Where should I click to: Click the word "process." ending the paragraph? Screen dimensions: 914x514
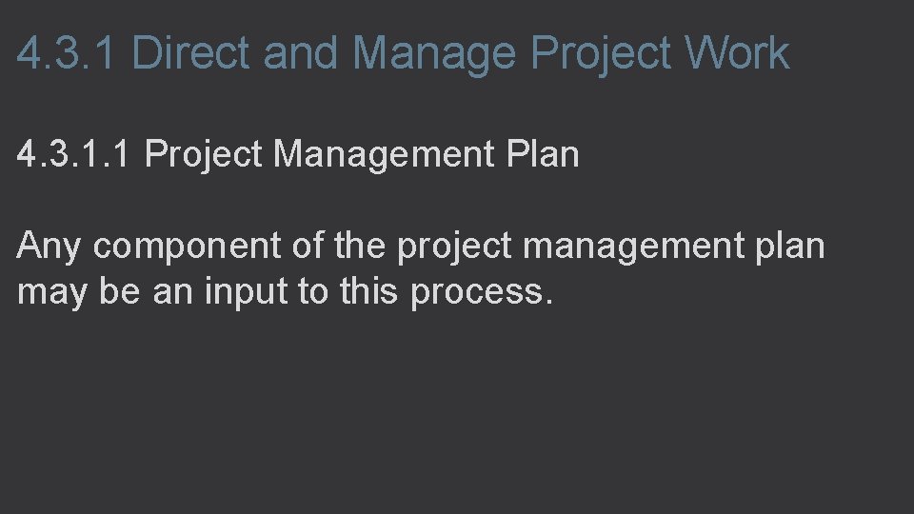click(x=481, y=292)
